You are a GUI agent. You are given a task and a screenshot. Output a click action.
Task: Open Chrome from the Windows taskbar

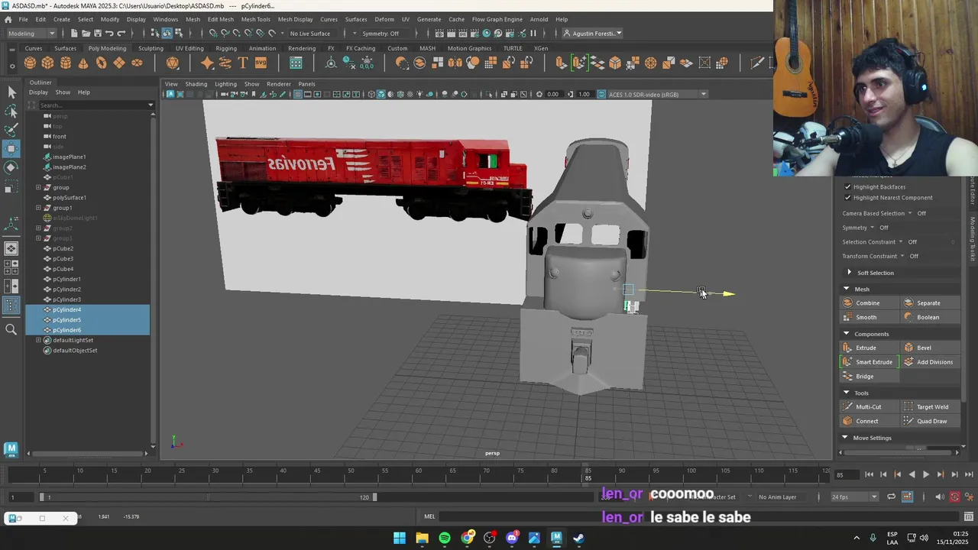click(x=467, y=538)
